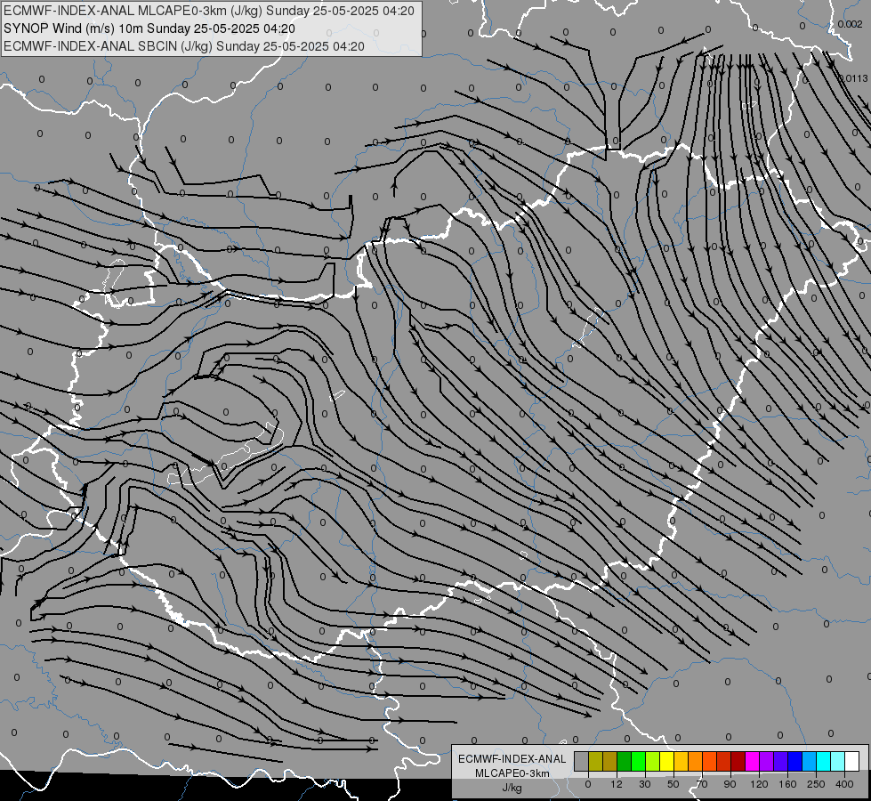Click the ECMWF-INDEX-ANAL SBCIN title line
Image resolution: width=871 pixels, height=801 pixels.
point(184,46)
